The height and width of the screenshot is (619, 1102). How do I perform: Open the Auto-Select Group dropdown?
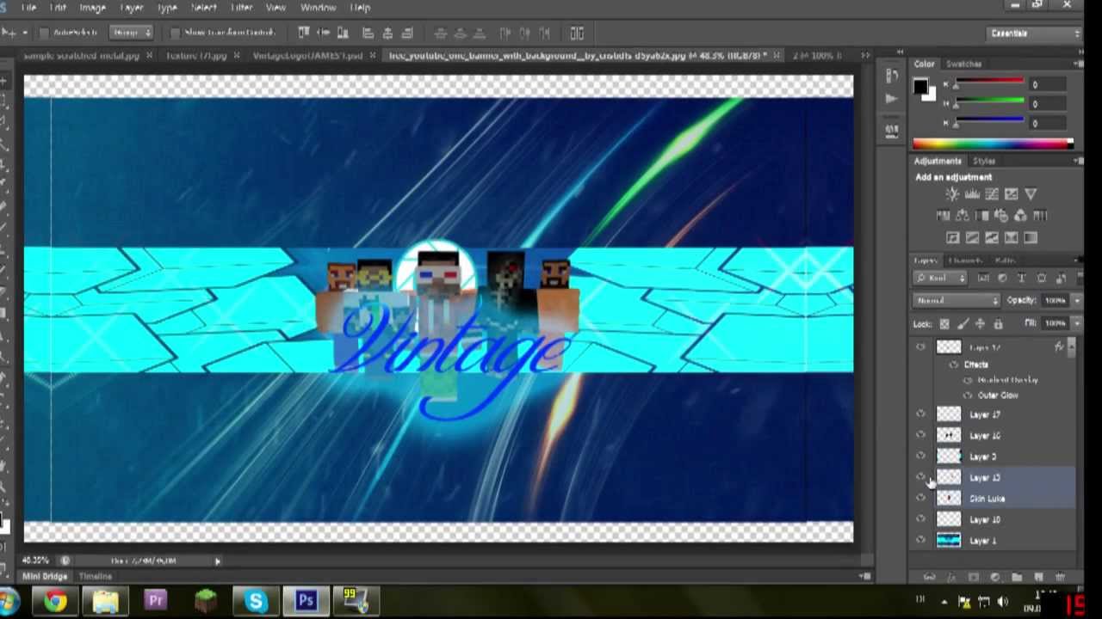[x=132, y=33]
